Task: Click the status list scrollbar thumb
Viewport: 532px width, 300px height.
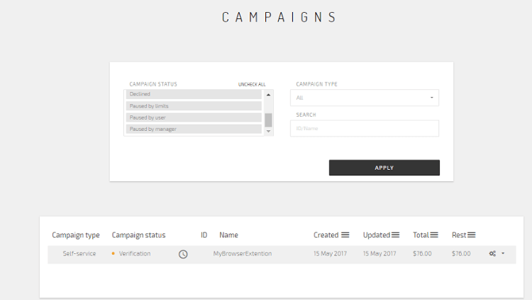Action: pyautogui.click(x=268, y=120)
